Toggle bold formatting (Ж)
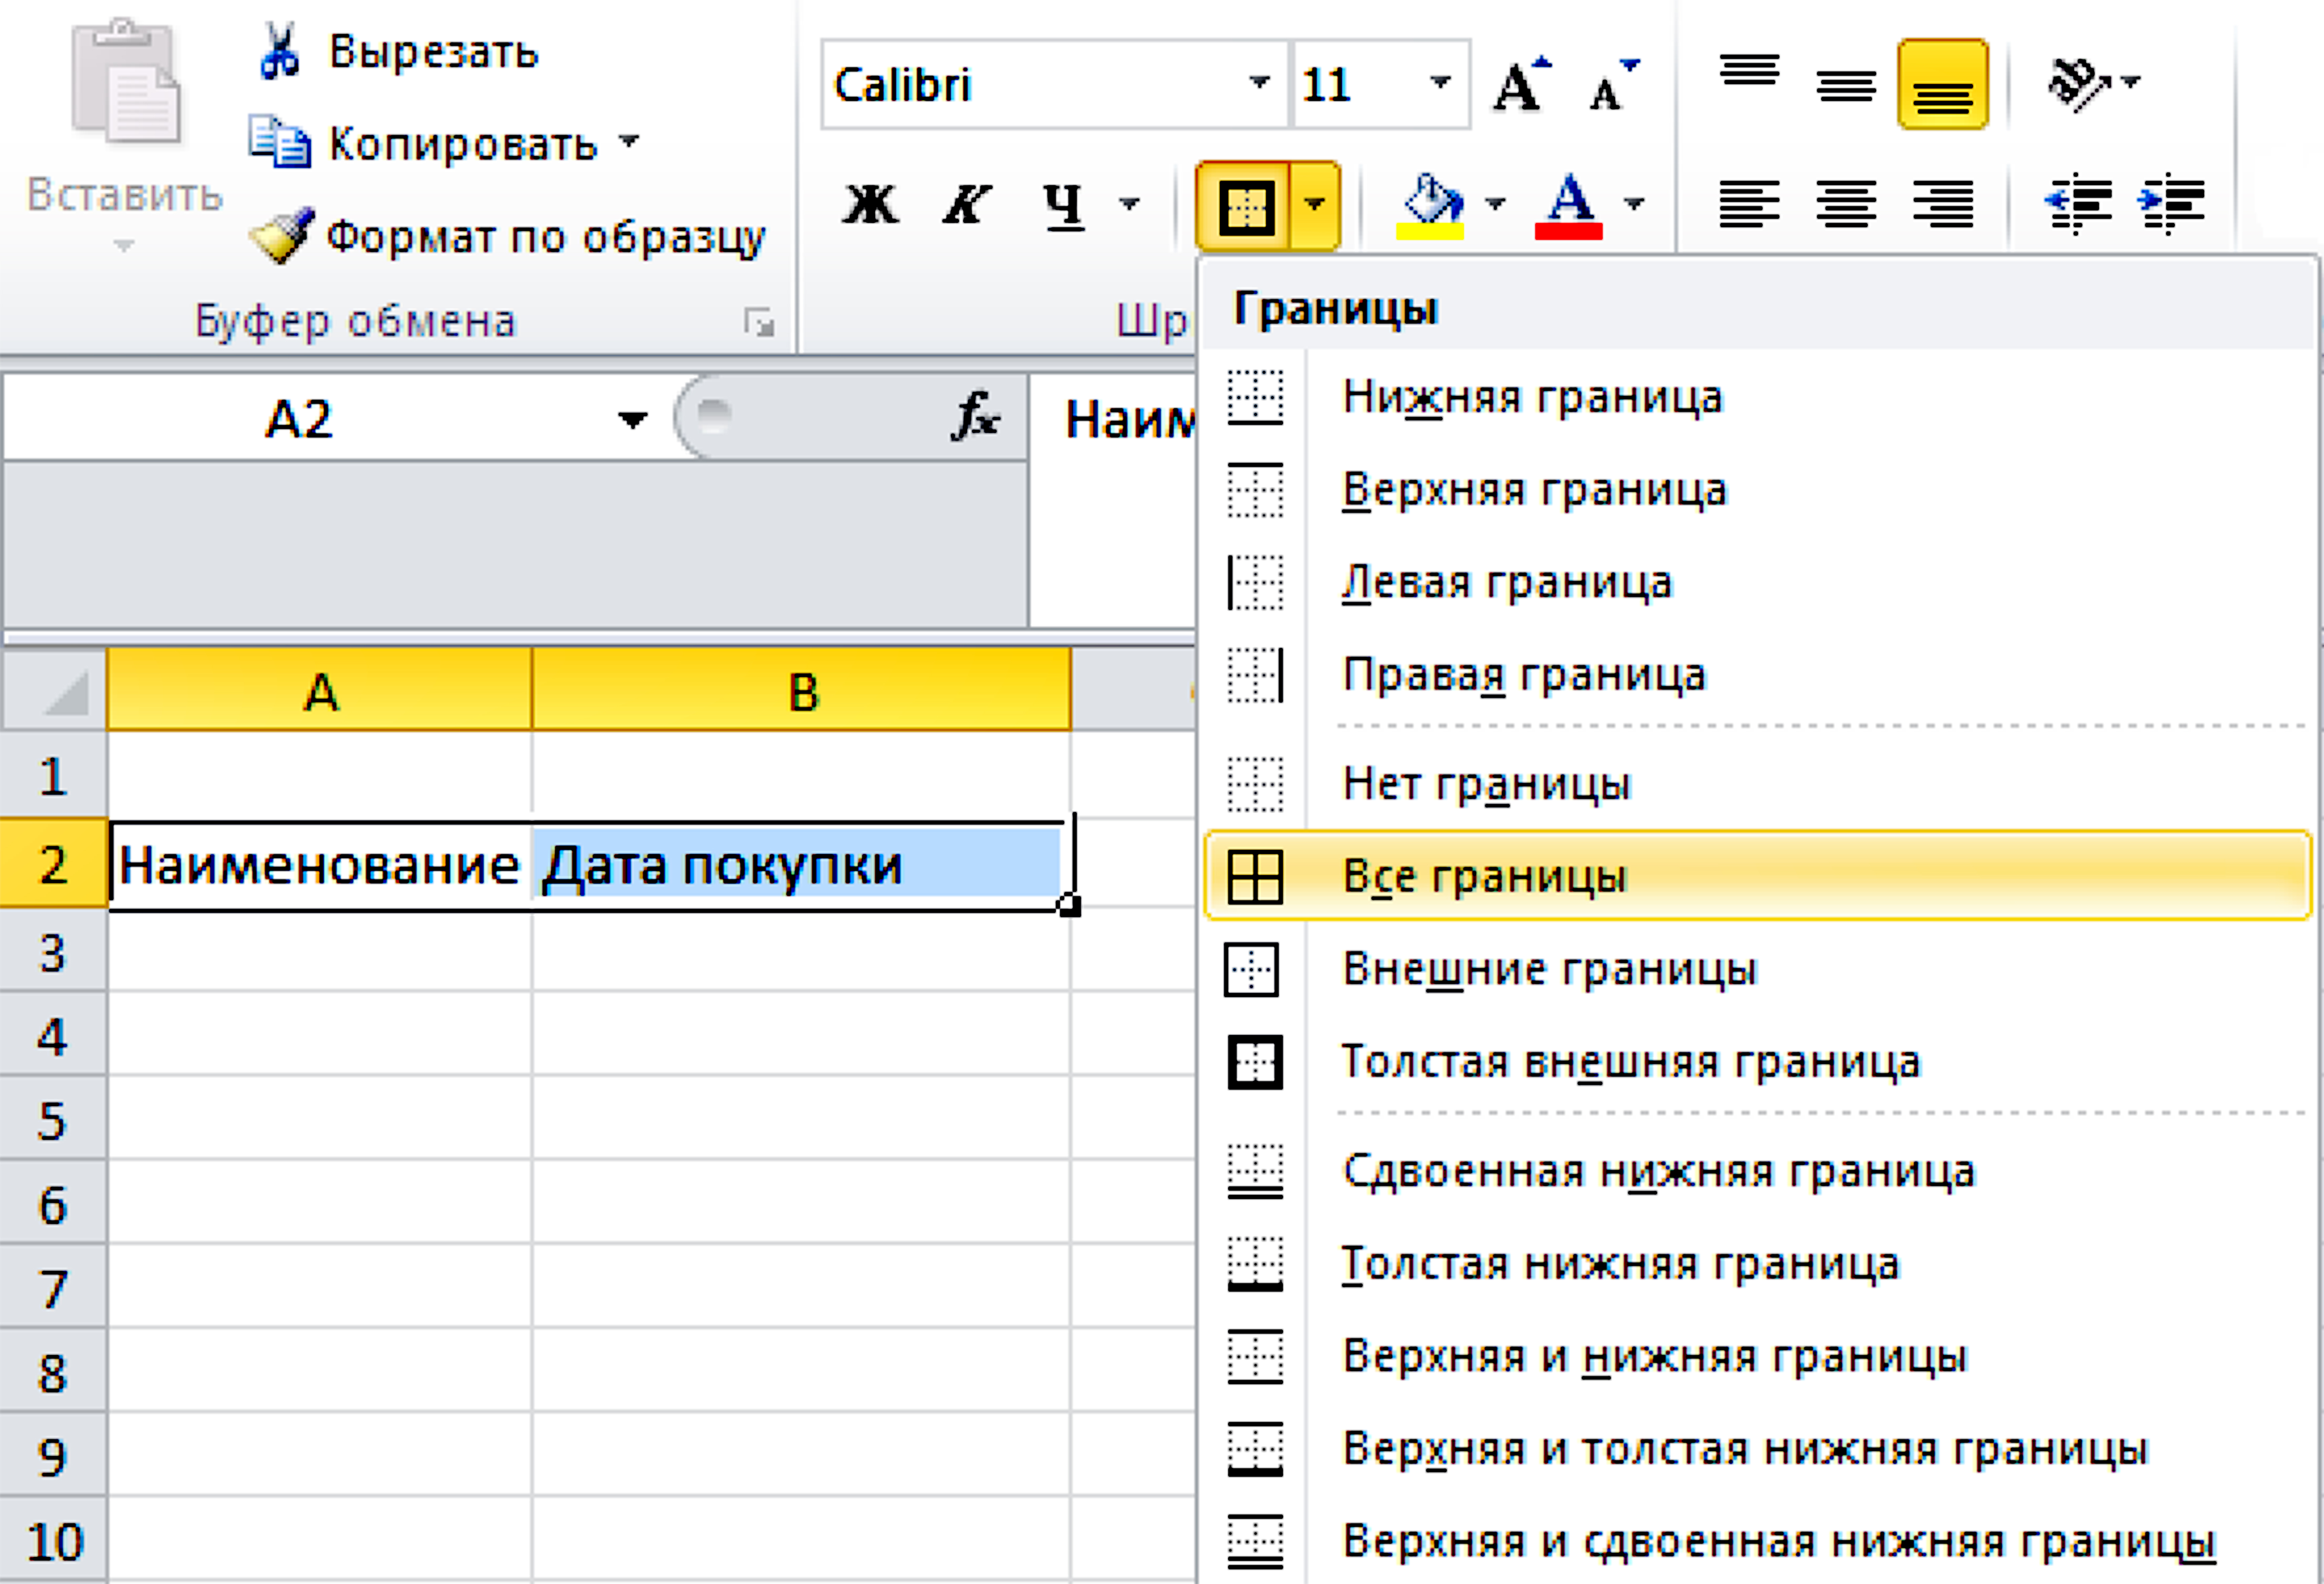Viewport: 2324px width, 1584px height. pyautogui.click(x=870, y=205)
